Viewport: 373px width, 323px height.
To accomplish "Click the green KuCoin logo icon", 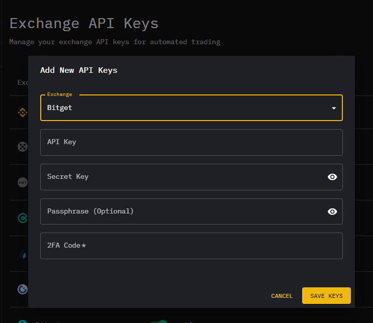I will [23, 218].
